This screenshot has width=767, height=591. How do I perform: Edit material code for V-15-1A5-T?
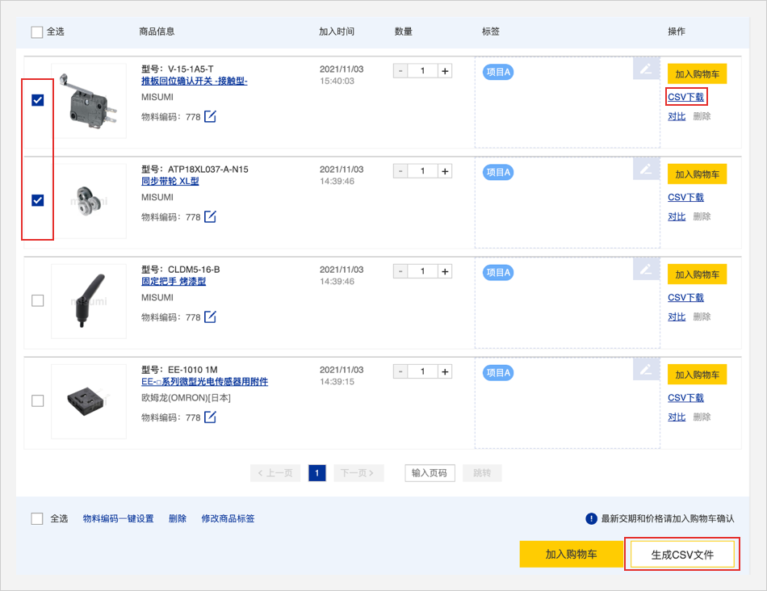click(210, 117)
